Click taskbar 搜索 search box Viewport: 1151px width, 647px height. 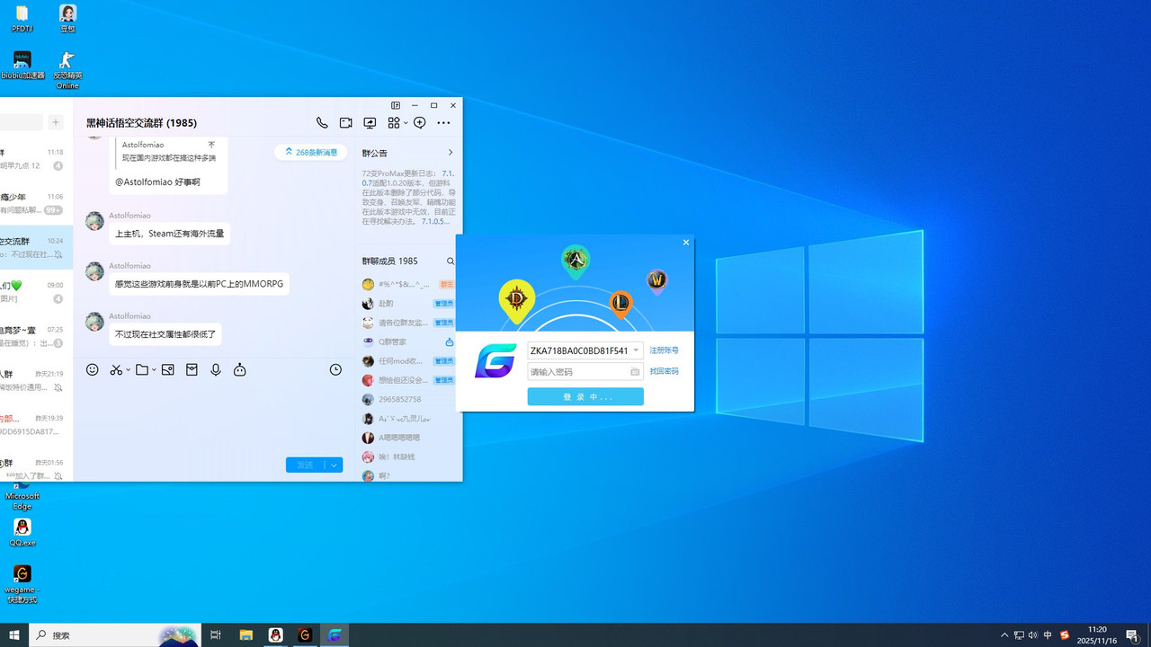click(x=115, y=635)
